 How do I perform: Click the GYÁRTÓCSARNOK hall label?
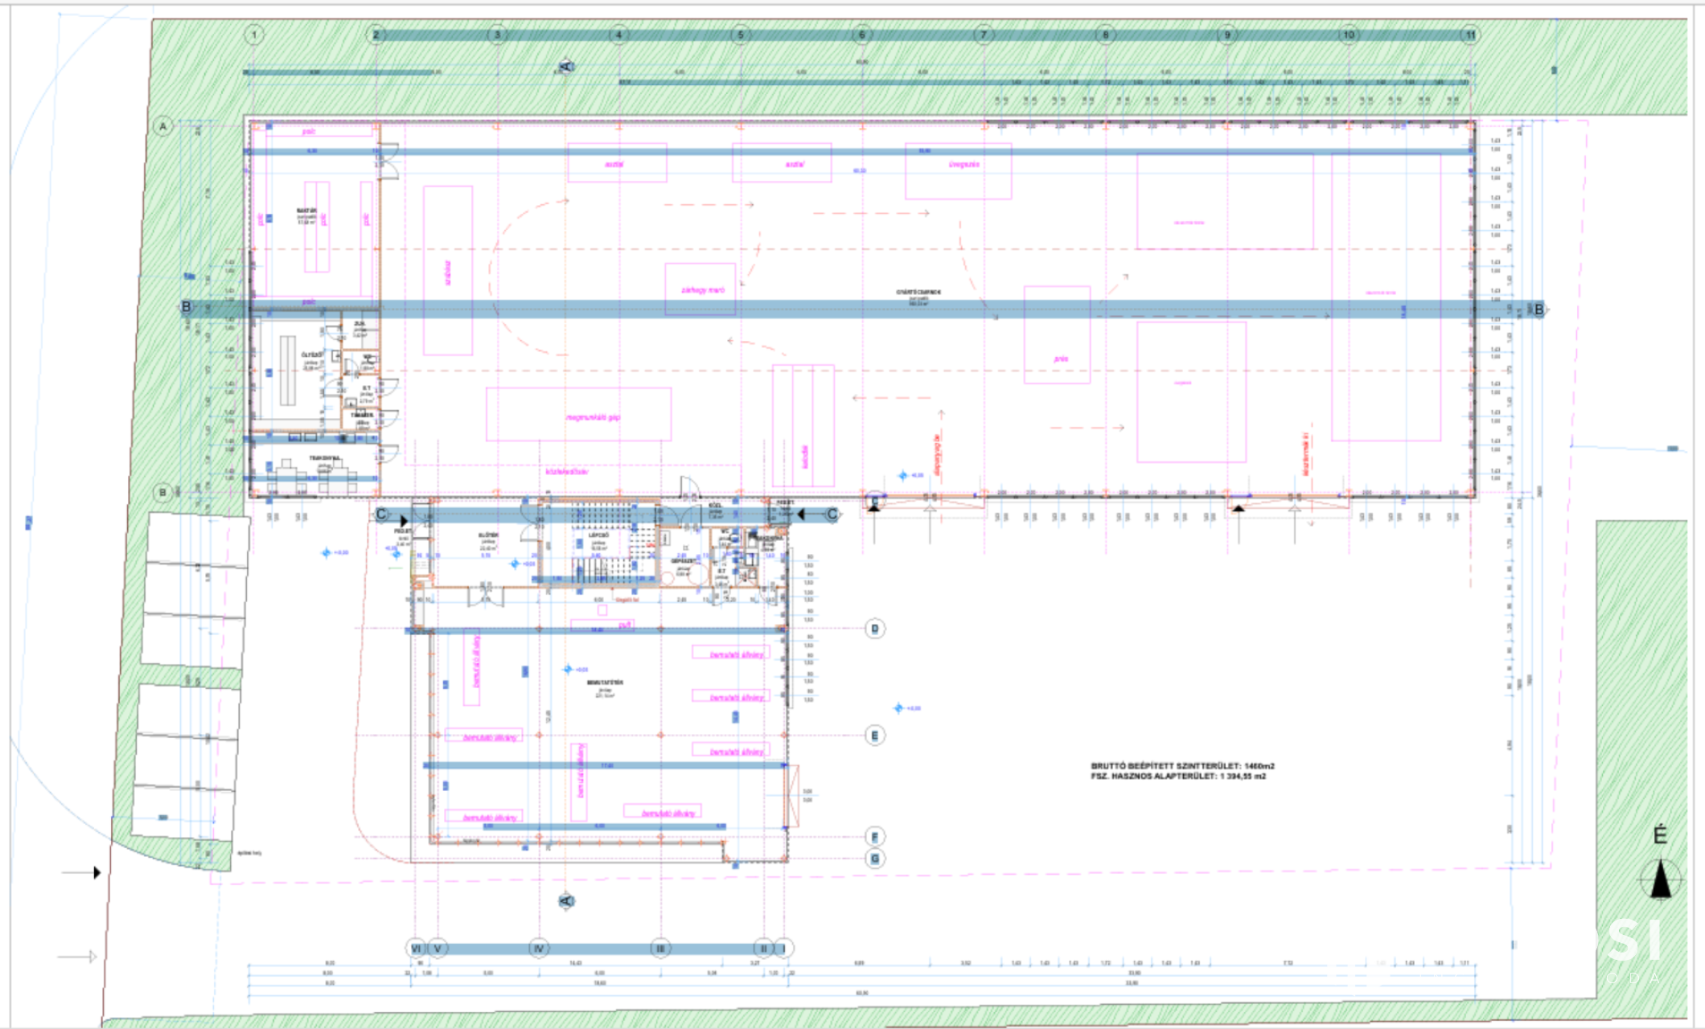pos(918,293)
